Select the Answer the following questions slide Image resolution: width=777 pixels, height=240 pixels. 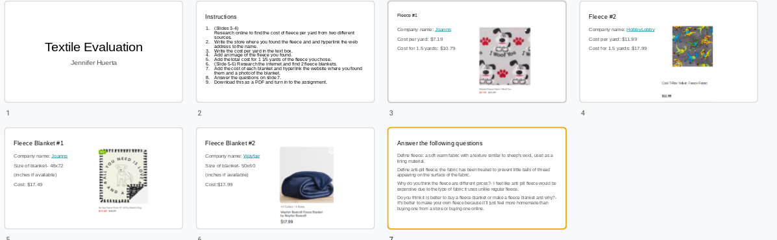pos(476,178)
